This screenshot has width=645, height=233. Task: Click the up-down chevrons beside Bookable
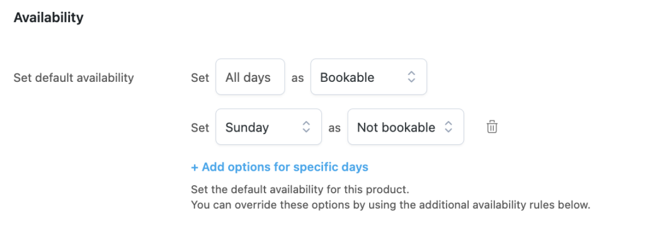click(411, 77)
